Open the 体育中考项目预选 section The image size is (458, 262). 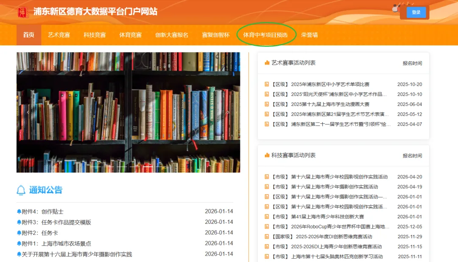pyautogui.click(x=266, y=35)
